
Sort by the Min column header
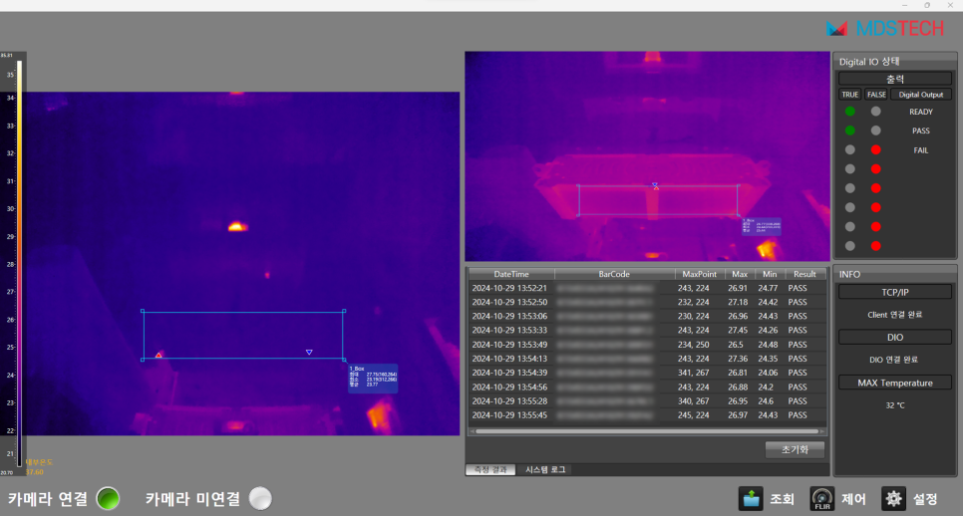[x=770, y=274]
